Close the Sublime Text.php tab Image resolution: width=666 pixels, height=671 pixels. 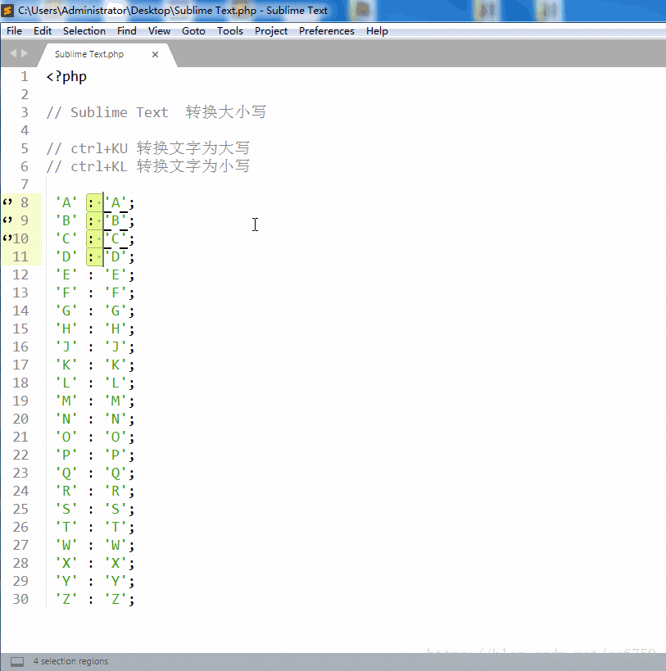click(x=156, y=54)
